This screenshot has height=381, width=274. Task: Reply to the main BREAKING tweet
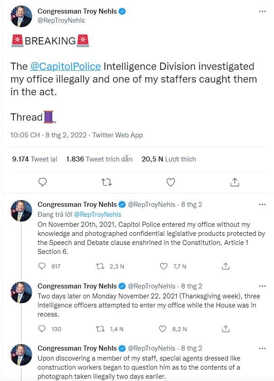pyautogui.click(x=43, y=182)
